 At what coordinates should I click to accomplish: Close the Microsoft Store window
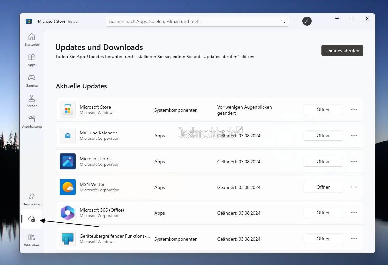coord(368,19)
